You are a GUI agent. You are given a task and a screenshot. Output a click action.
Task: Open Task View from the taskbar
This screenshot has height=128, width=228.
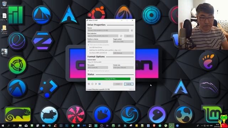coord(14,126)
